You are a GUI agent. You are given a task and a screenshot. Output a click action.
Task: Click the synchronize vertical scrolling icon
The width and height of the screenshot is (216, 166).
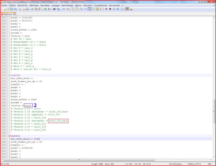[x=72, y=9]
